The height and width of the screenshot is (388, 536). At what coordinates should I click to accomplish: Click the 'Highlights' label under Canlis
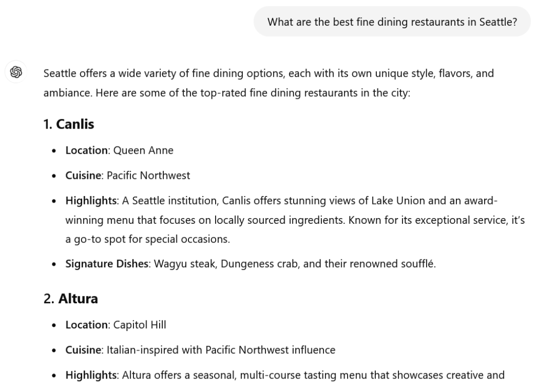[91, 200]
